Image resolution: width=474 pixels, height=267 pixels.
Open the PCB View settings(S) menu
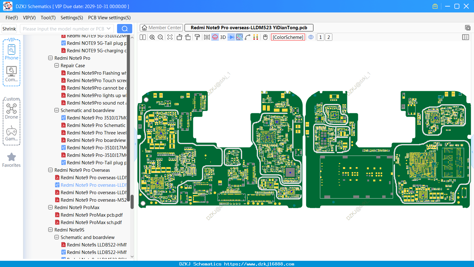coord(109,18)
